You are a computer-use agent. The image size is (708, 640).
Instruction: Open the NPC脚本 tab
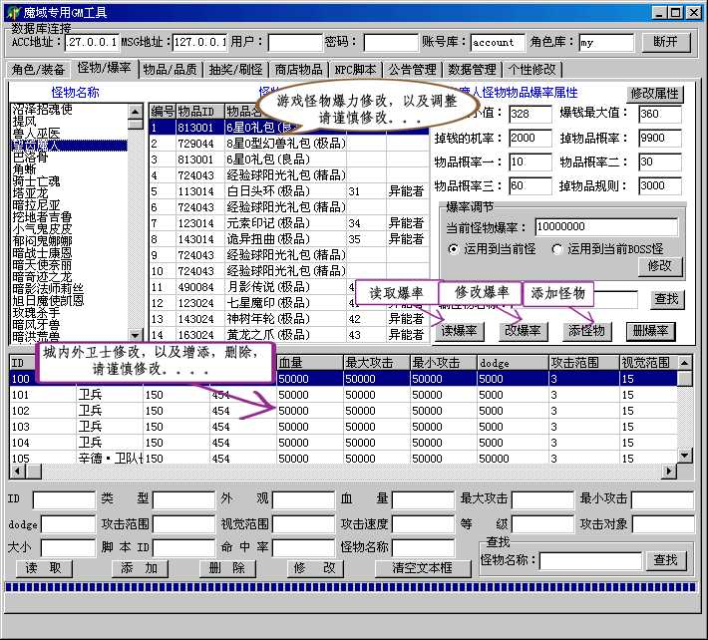coord(355,70)
